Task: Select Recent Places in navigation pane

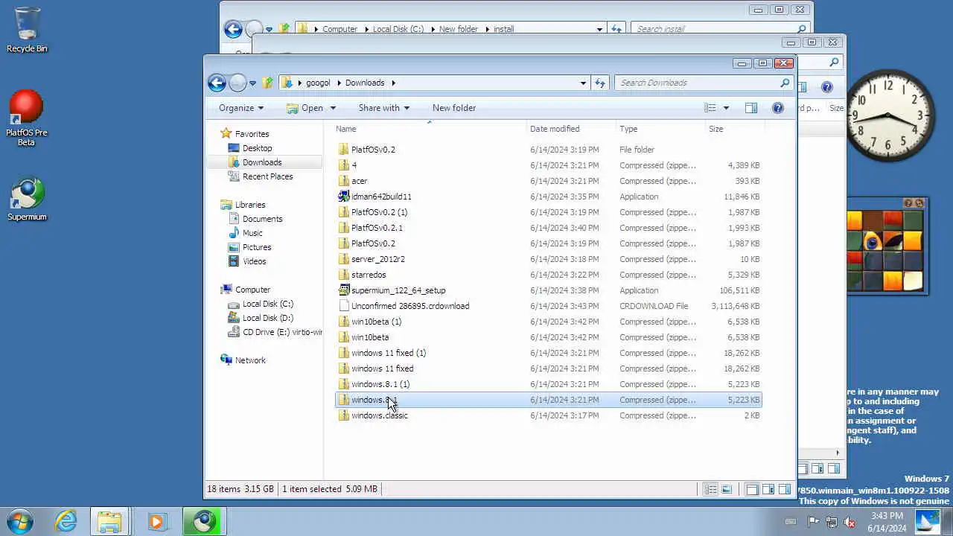Action: point(267,176)
